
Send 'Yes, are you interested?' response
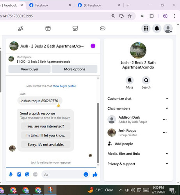(x=46, y=126)
